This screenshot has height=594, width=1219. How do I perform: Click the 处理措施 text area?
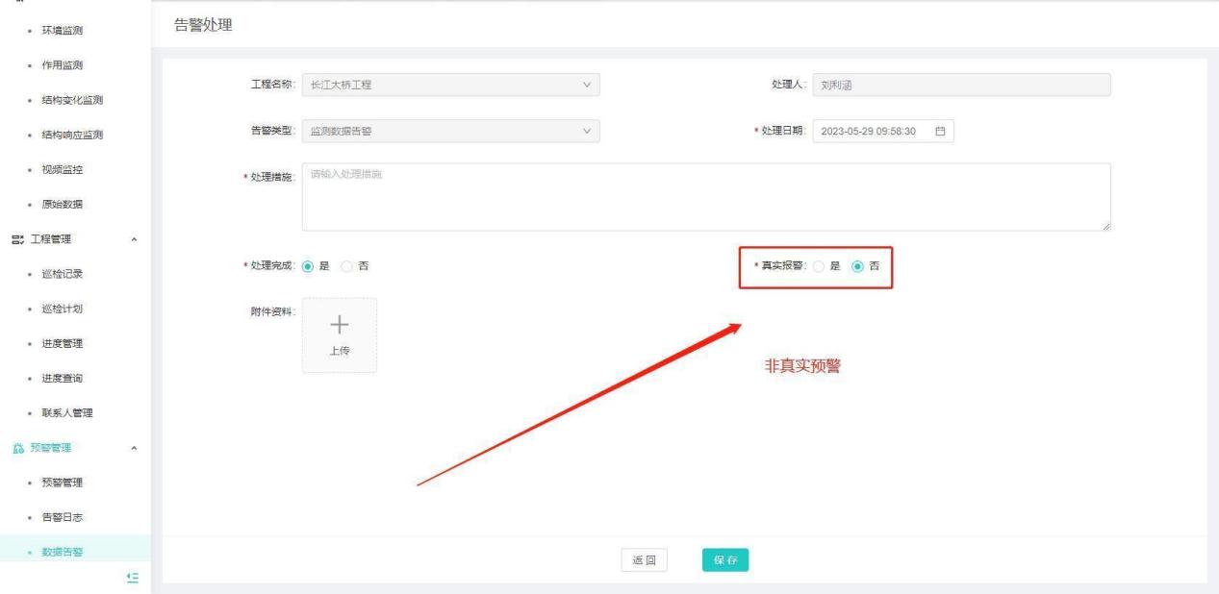705,197
